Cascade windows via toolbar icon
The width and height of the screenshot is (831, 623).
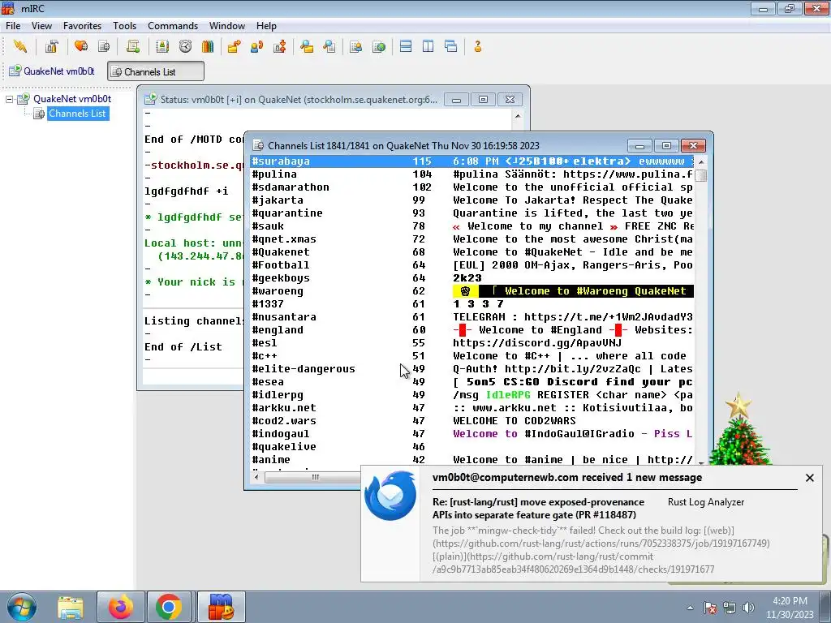coord(451,46)
